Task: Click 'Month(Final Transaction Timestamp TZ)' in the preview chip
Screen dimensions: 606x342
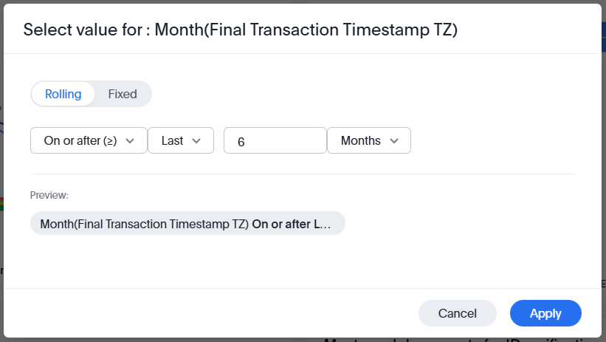Action: [144, 223]
